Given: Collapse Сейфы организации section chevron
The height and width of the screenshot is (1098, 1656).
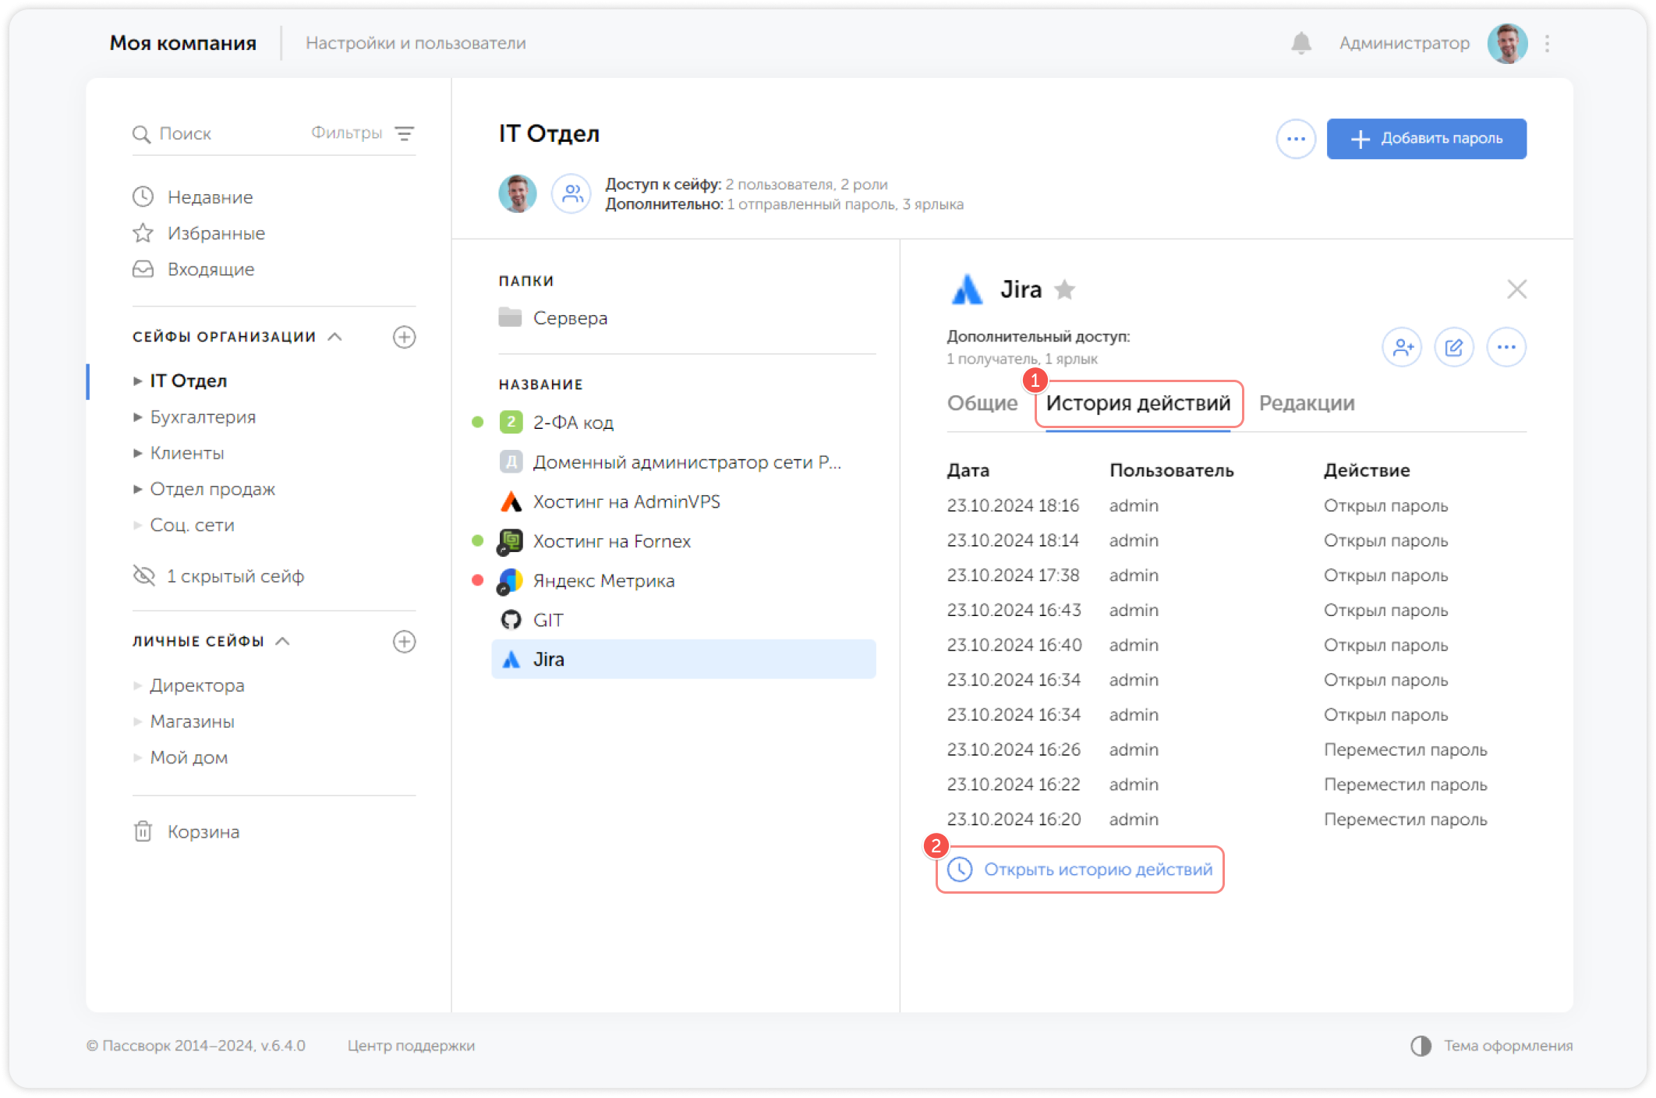Looking at the screenshot, I should tap(335, 337).
